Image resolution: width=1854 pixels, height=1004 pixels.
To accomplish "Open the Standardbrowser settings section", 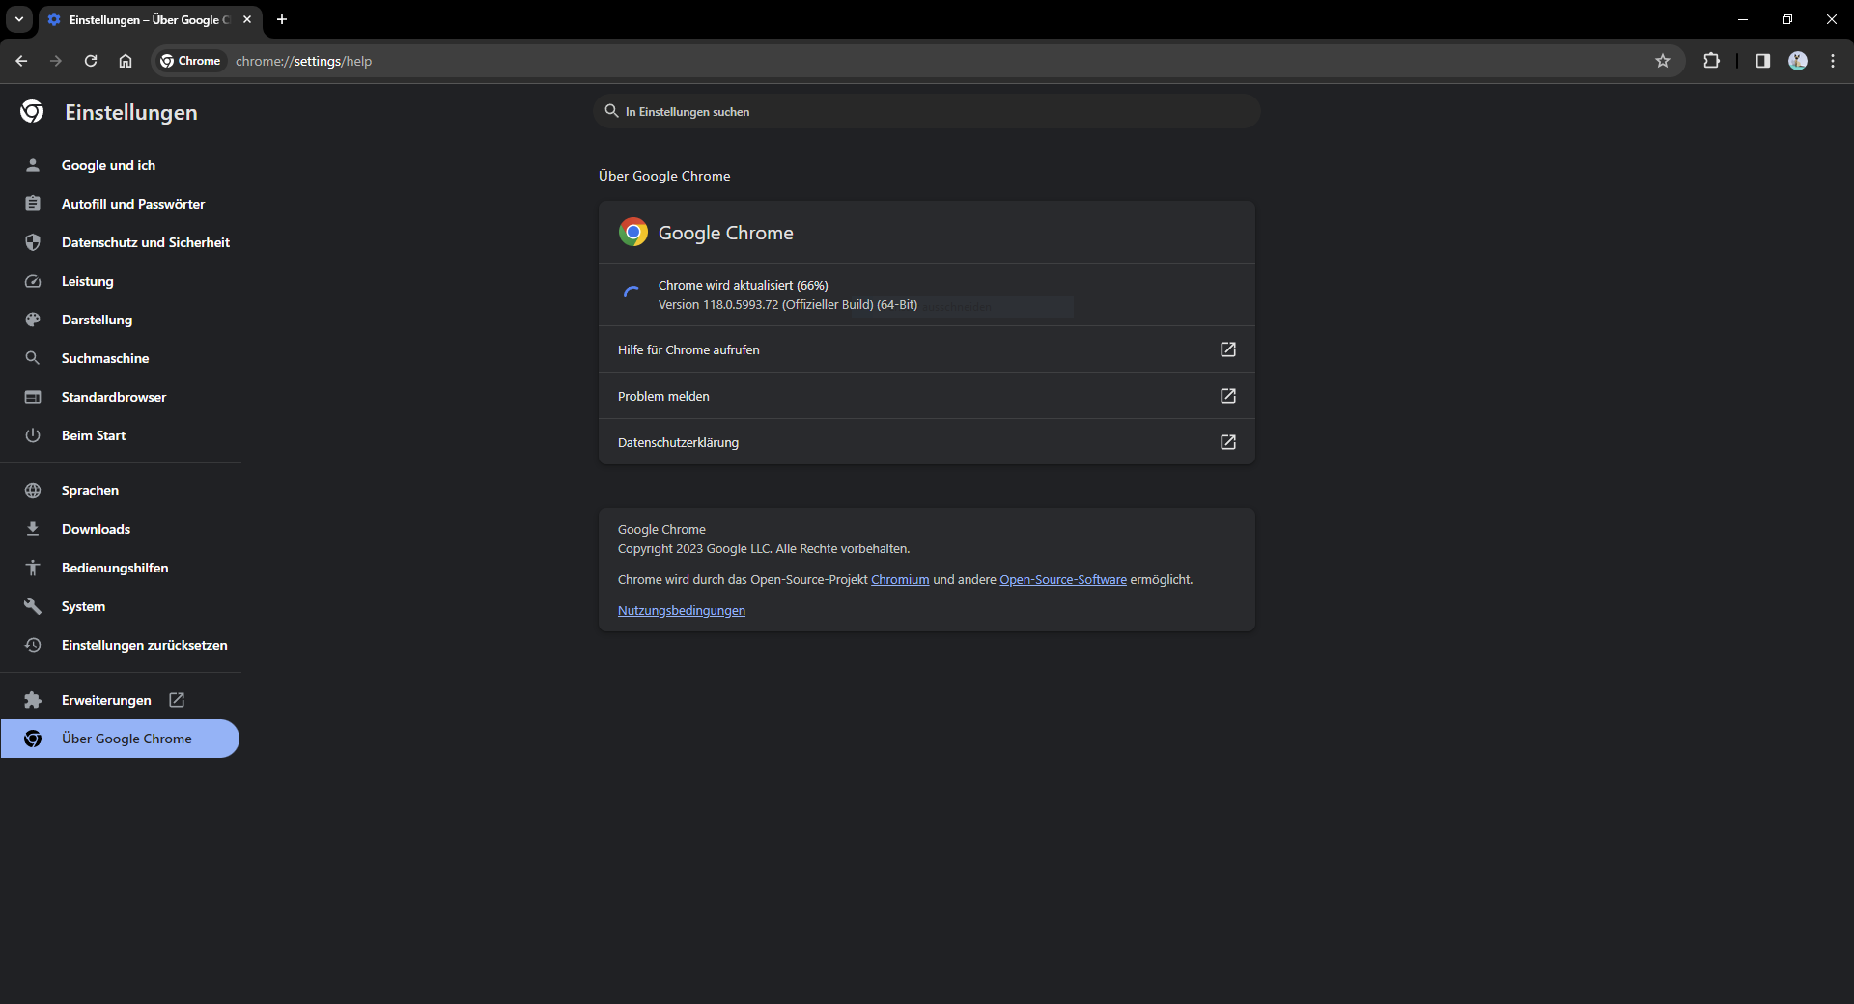I will click(120, 397).
